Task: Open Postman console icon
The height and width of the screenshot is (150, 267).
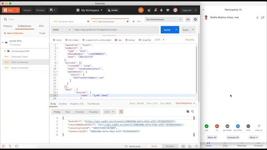Action: click(17, 146)
